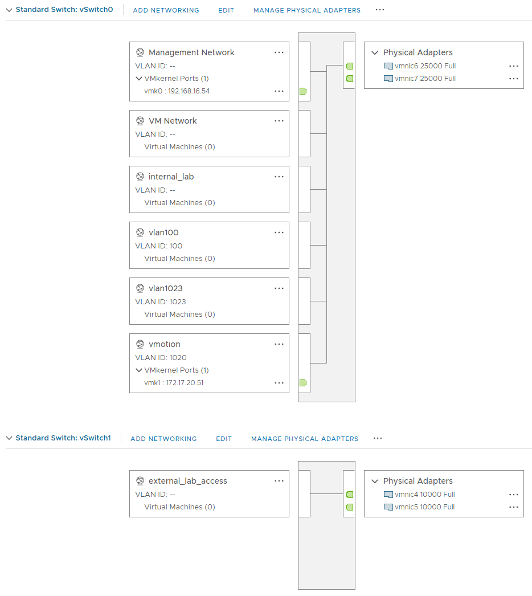Click EDIT on the vSwitch0 toolbar
Viewport: 532px width, 596px height.
pyautogui.click(x=226, y=10)
